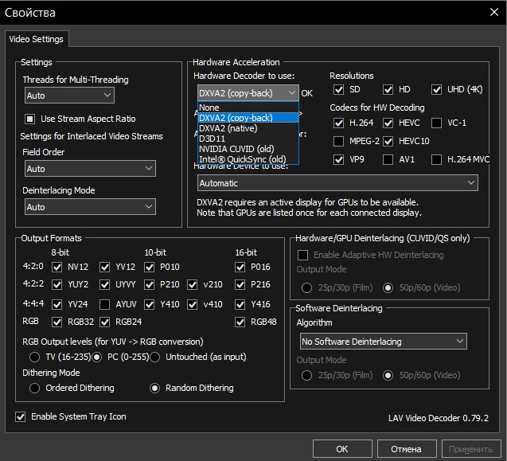Open the Field Order dropdown
507x461 pixels.
(x=89, y=169)
